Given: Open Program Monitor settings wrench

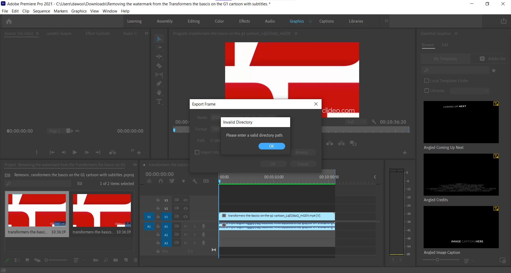Looking at the screenshot, I should [x=374, y=122].
